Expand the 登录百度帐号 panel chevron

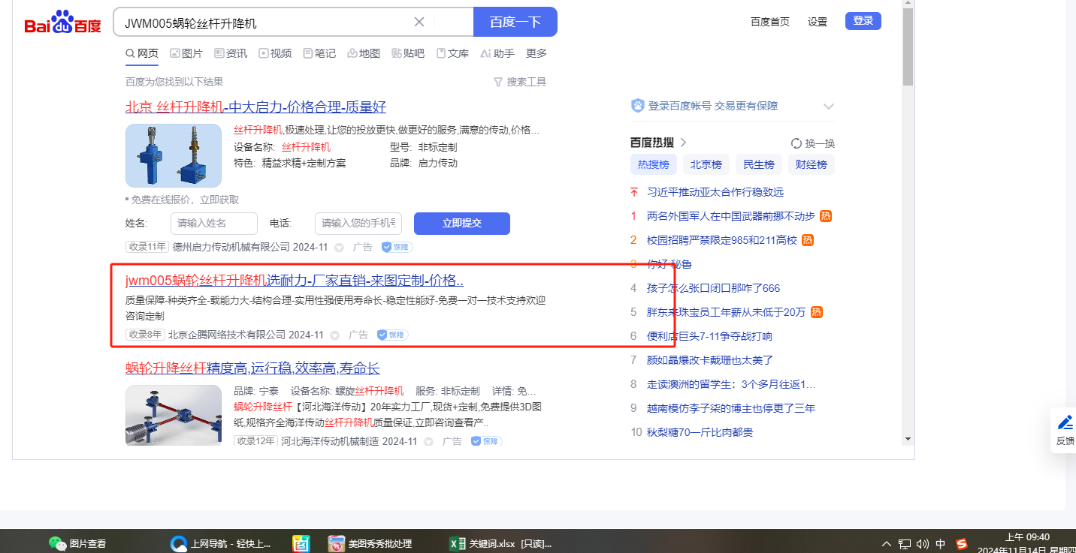(829, 106)
